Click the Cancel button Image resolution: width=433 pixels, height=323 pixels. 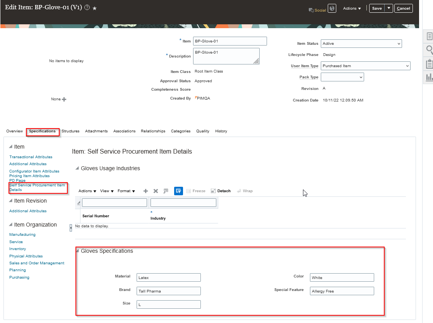coord(403,8)
